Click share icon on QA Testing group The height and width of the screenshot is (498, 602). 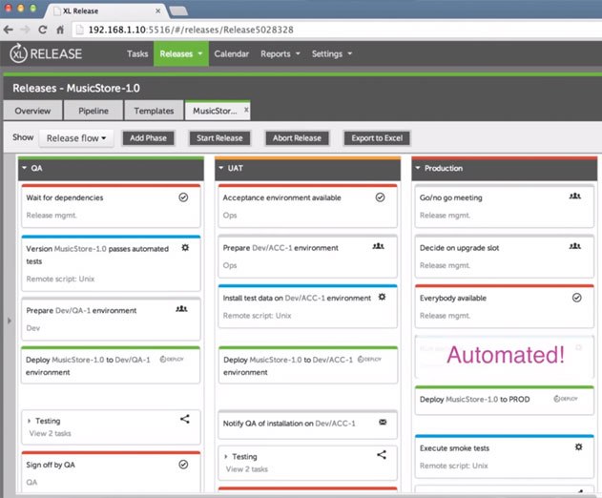coord(185,419)
